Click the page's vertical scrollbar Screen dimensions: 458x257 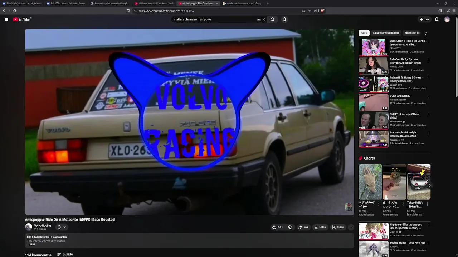pyautogui.click(x=456, y=57)
